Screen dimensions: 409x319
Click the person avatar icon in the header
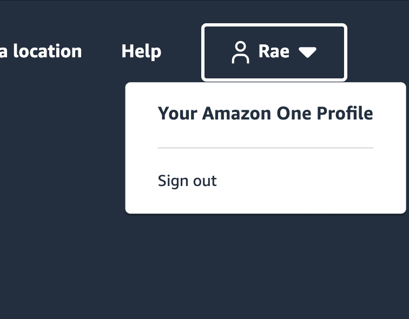click(240, 52)
